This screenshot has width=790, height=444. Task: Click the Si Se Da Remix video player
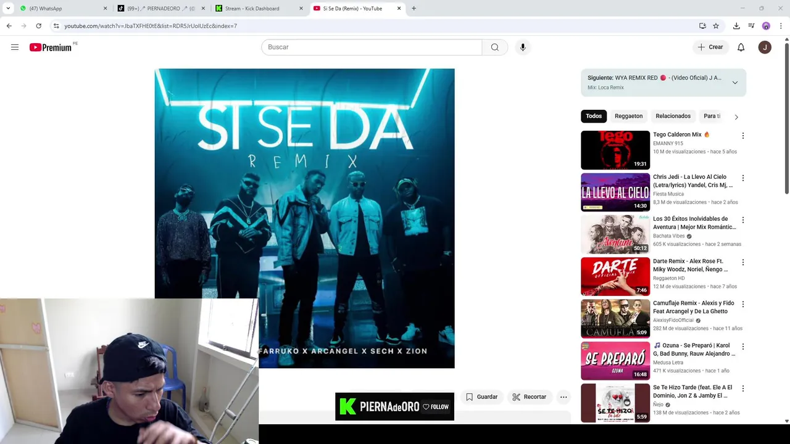click(x=304, y=218)
